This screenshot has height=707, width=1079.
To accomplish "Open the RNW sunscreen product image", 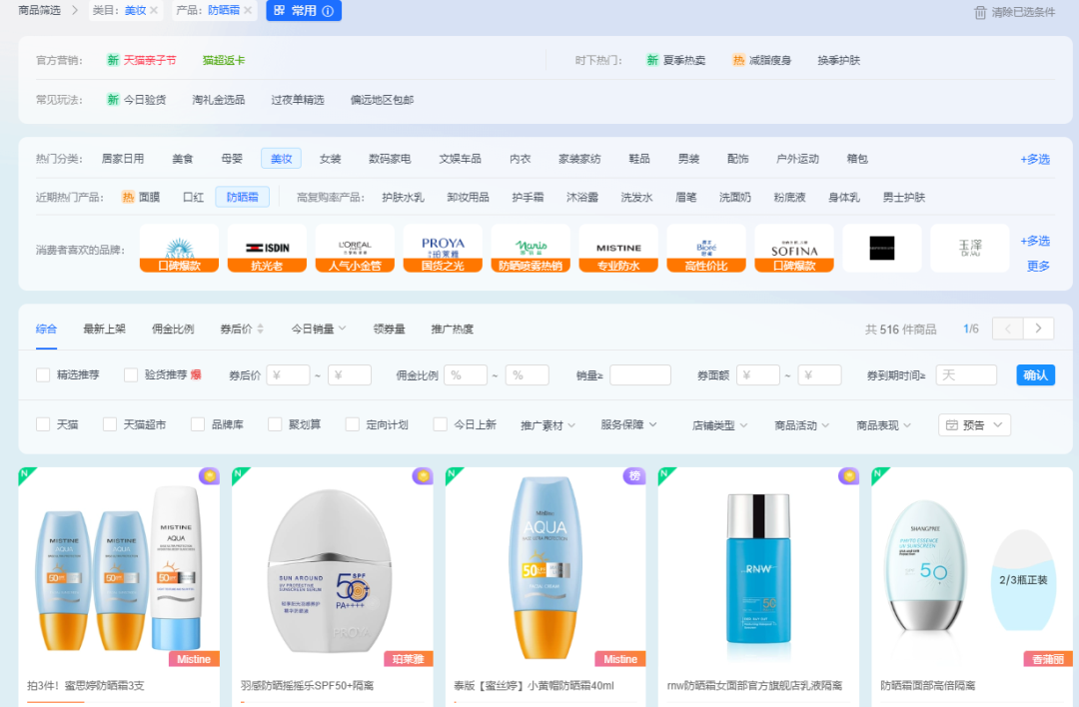I will click(758, 567).
